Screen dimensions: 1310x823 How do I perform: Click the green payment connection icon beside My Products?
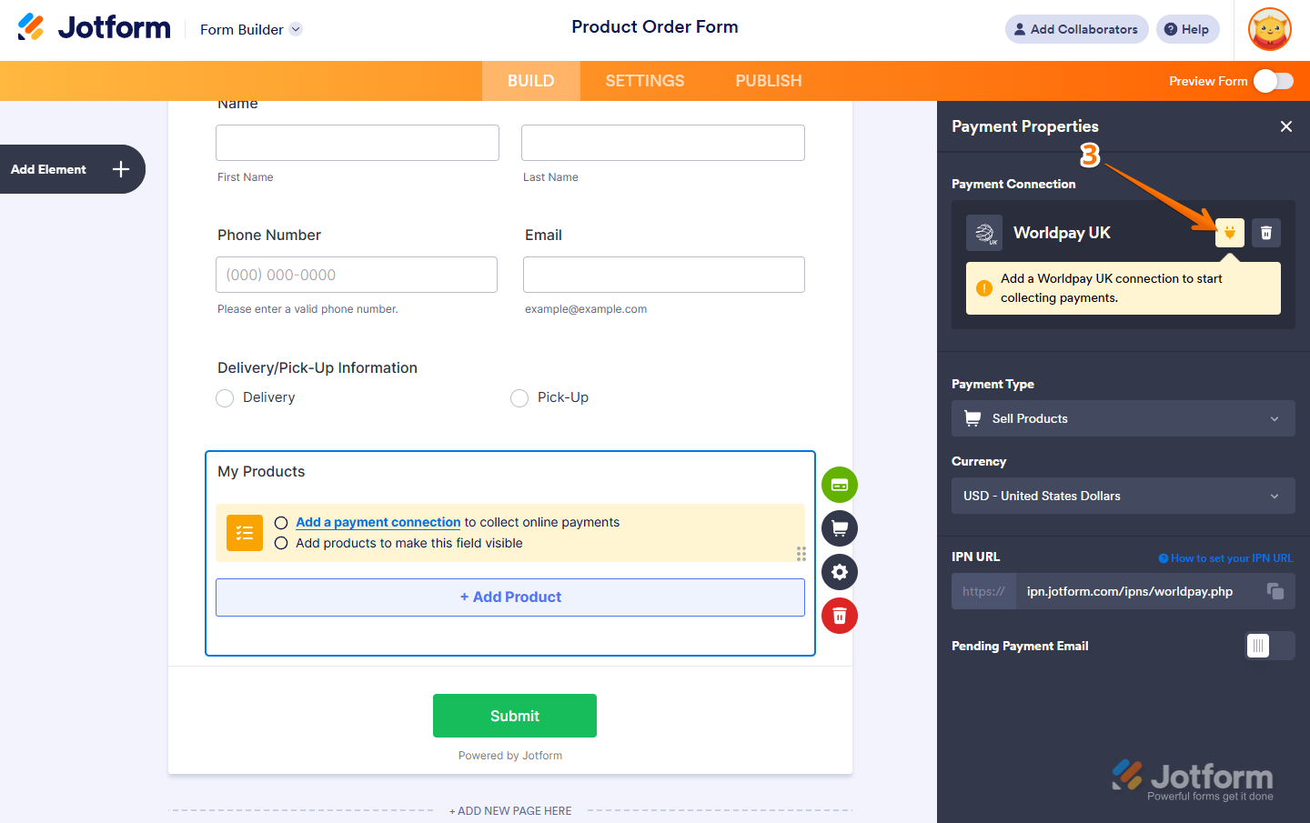[x=839, y=485]
